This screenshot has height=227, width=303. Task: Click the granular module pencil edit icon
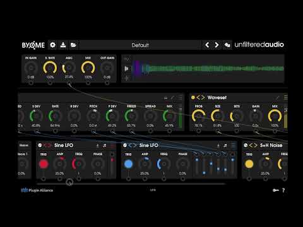pyautogui.click(x=172, y=98)
